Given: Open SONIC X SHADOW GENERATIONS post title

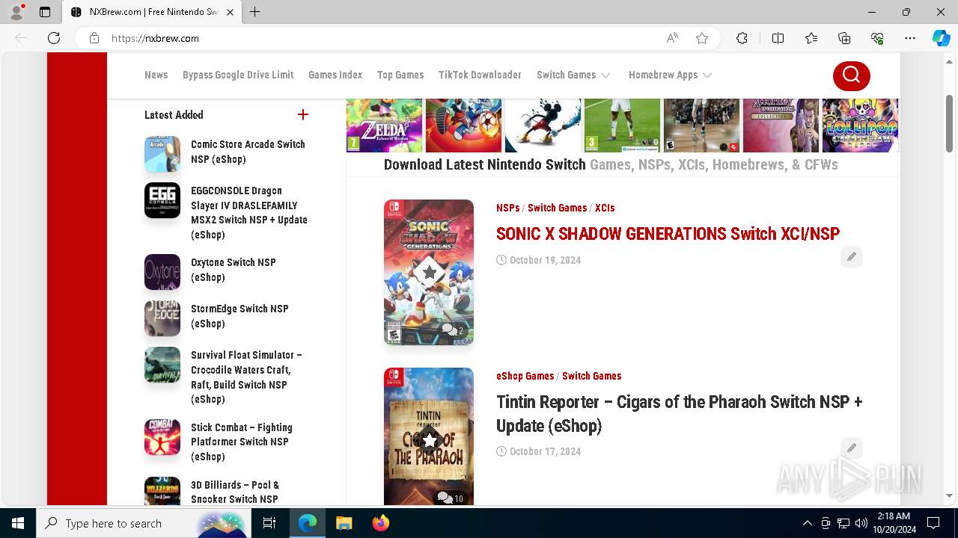Looking at the screenshot, I should point(668,234).
